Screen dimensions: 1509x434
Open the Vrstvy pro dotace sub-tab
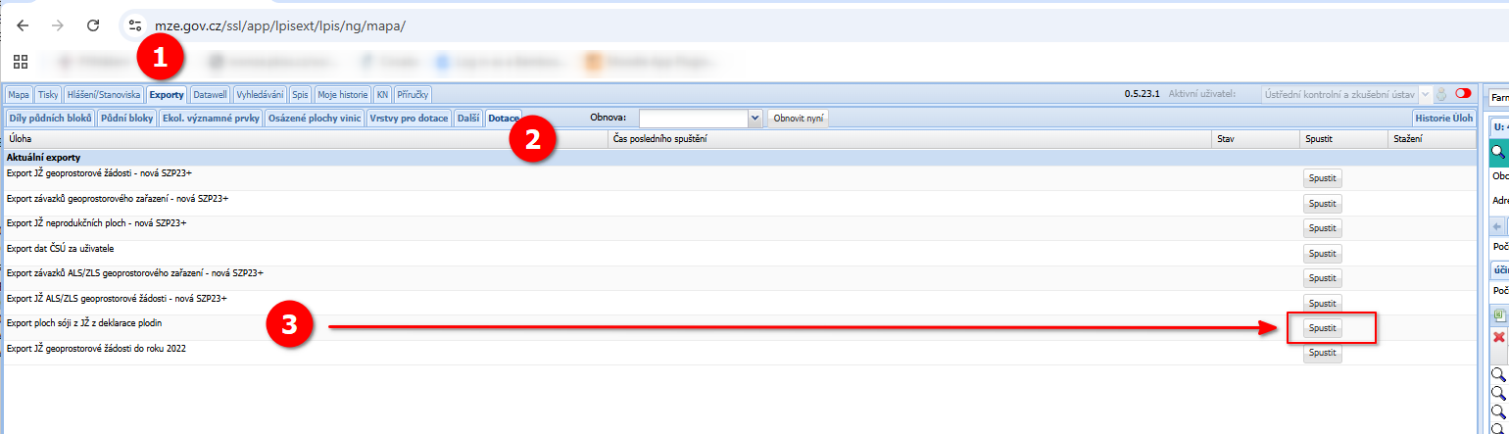pos(409,118)
